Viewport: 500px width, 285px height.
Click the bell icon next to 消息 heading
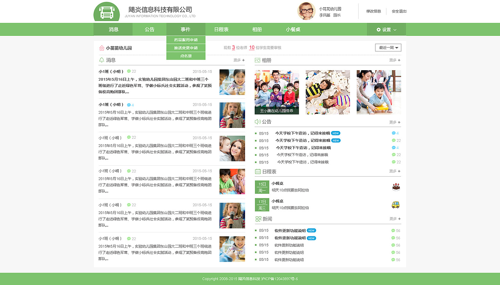click(x=102, y=60)
